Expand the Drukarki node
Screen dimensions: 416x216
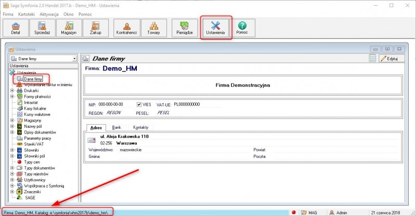click(12, 91)
